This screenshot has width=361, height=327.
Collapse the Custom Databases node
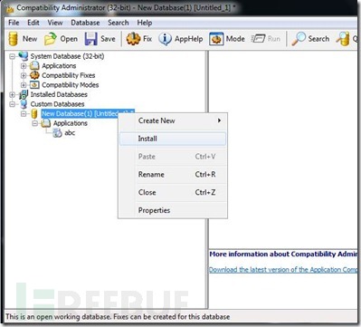[x=12, y=104]
